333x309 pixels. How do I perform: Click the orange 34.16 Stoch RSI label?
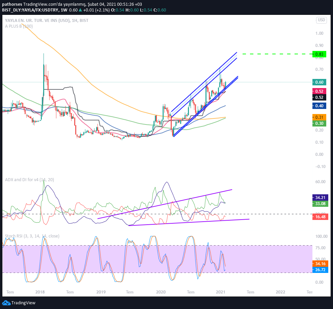click(x=320, y=264)
